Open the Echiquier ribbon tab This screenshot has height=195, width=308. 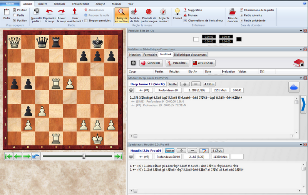(x=59, y=3)
